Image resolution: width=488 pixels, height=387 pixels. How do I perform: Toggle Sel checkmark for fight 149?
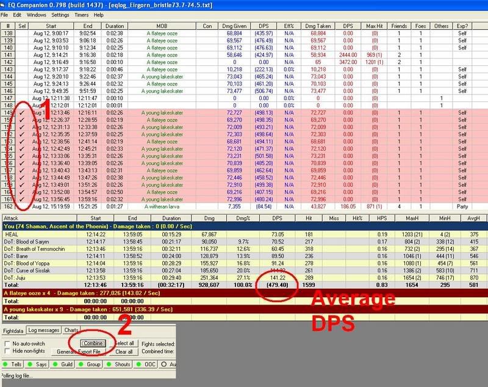[x=22, y=113]
